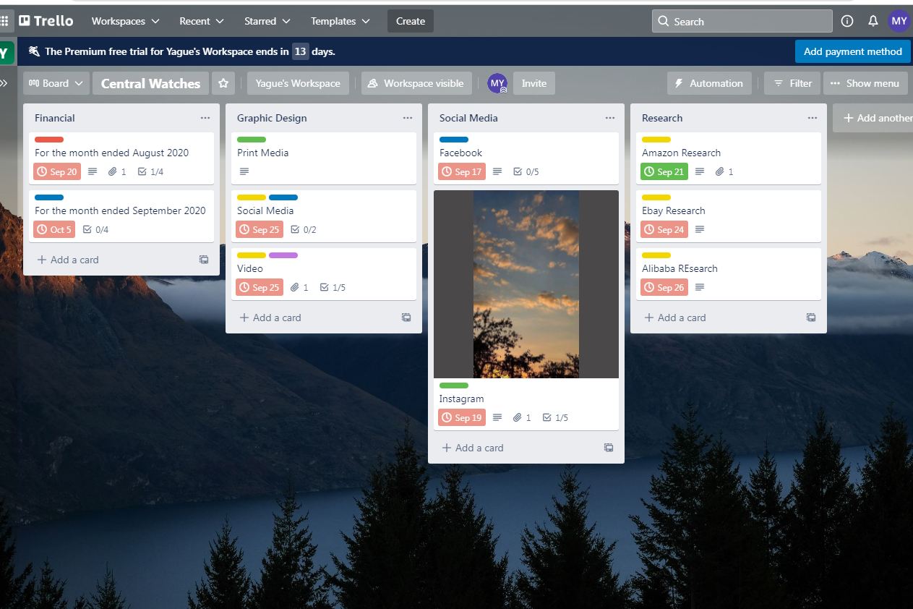The height and width of the screenshot is (609, 913).
Task: Open the Filter cards option
Action: tap(792, 83)
